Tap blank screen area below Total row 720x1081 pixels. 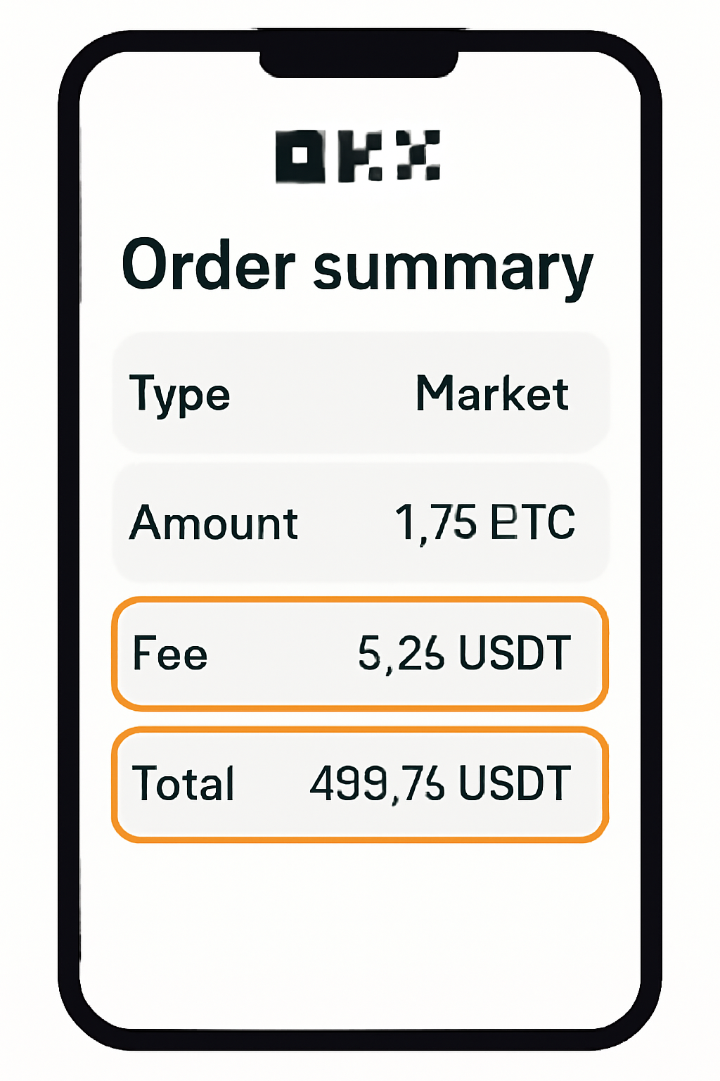pyautogui.click(x=360, y=929)
